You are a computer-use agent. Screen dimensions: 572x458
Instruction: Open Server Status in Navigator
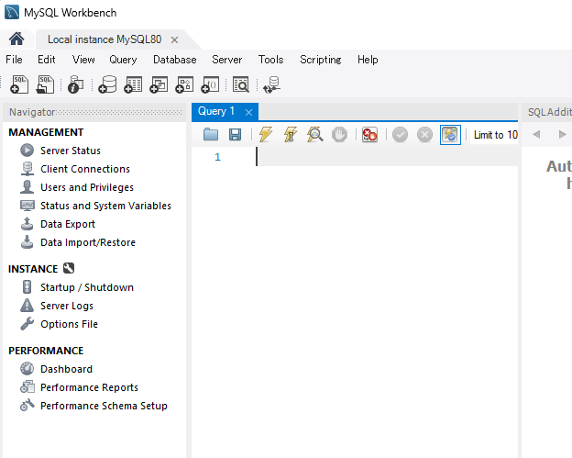70,151
